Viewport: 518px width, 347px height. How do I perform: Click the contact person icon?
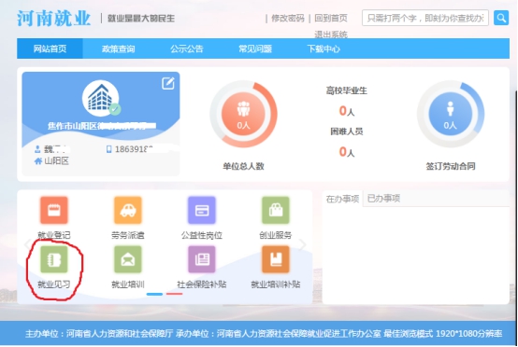pos(37,149)
